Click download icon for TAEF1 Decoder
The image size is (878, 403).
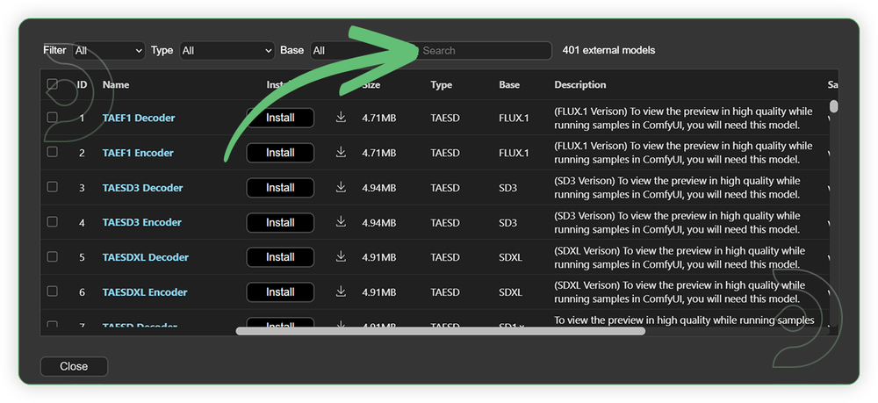[x=341, y=118]
